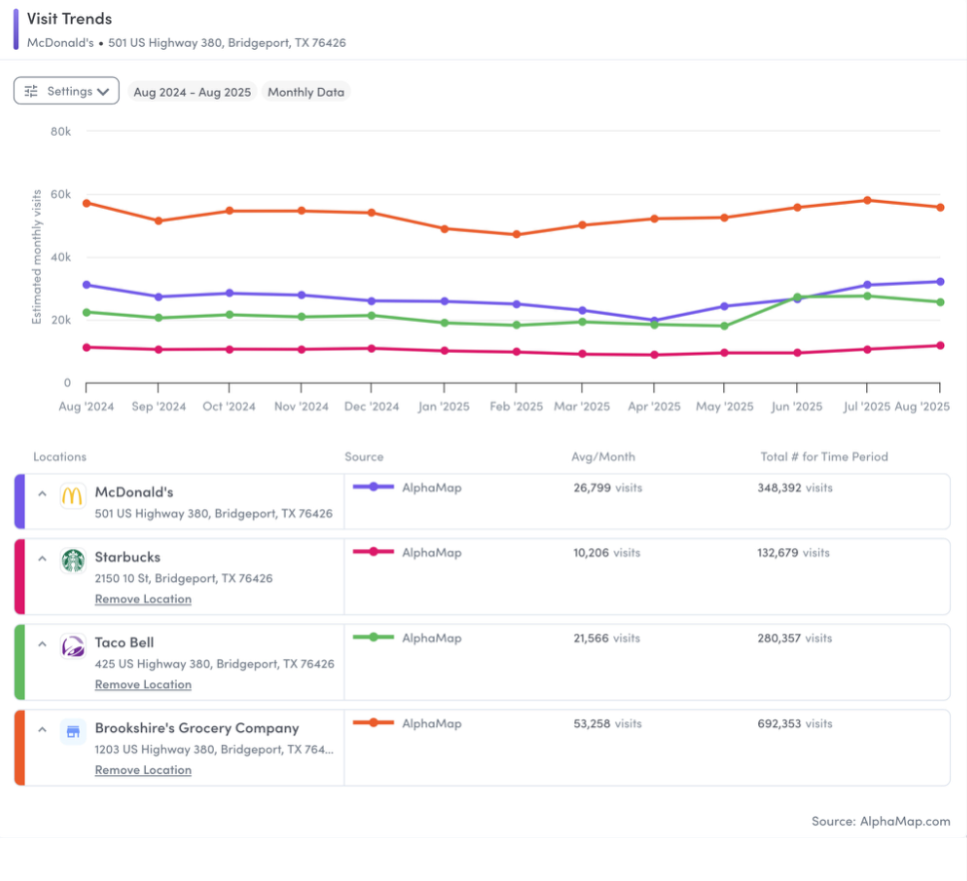Click the Source column header

tap(364, 456)
